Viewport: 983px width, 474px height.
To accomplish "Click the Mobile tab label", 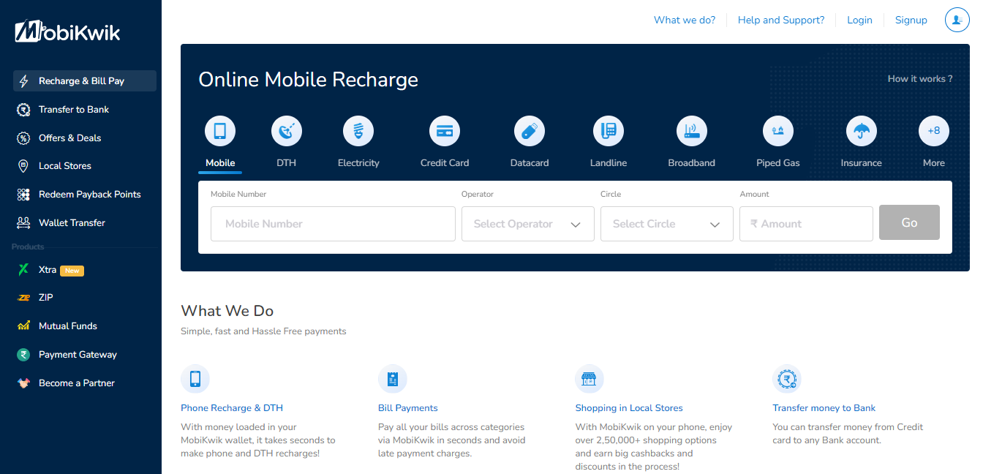I will coord(220,163).
